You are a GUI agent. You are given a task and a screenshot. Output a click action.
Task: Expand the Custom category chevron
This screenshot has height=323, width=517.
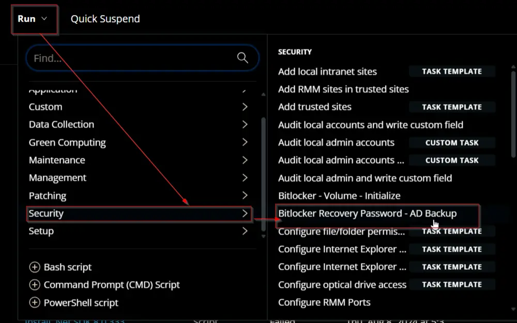(245, 107)
